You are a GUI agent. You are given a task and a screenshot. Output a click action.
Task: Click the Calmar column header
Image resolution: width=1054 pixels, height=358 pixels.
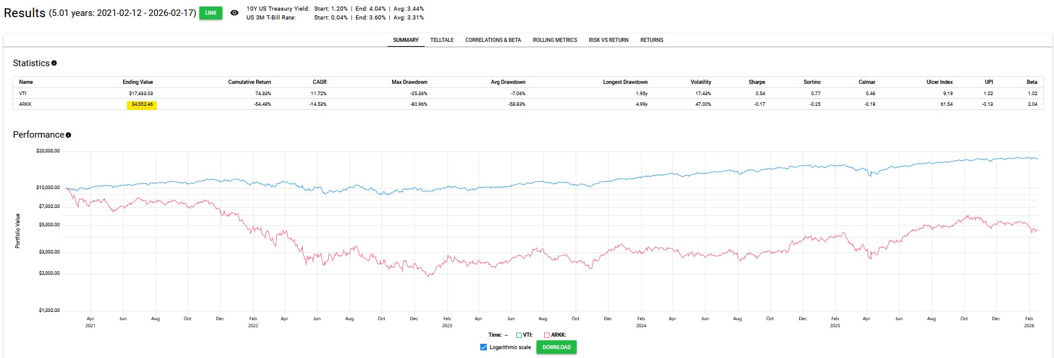[x=867, y=82]
